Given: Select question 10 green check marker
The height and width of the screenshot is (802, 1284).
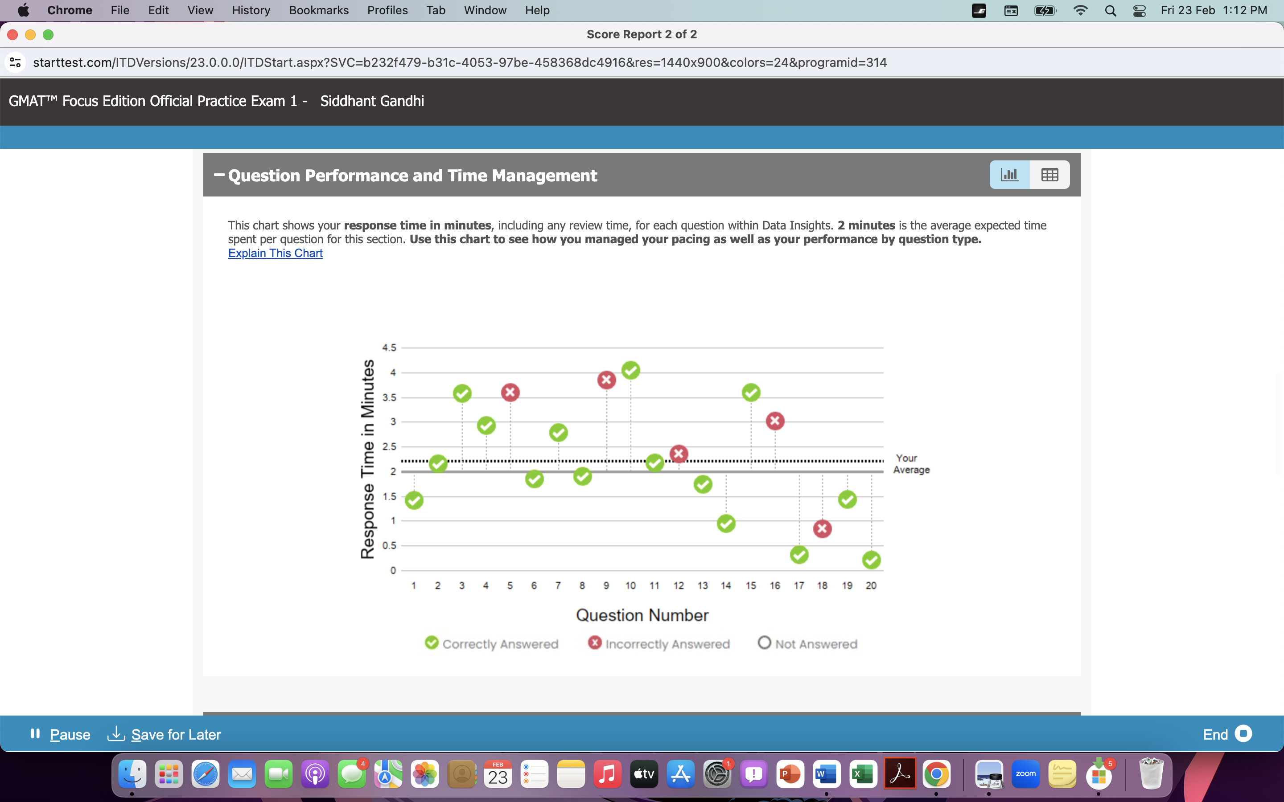Looking at the screenshot, I should click(630, 370).
